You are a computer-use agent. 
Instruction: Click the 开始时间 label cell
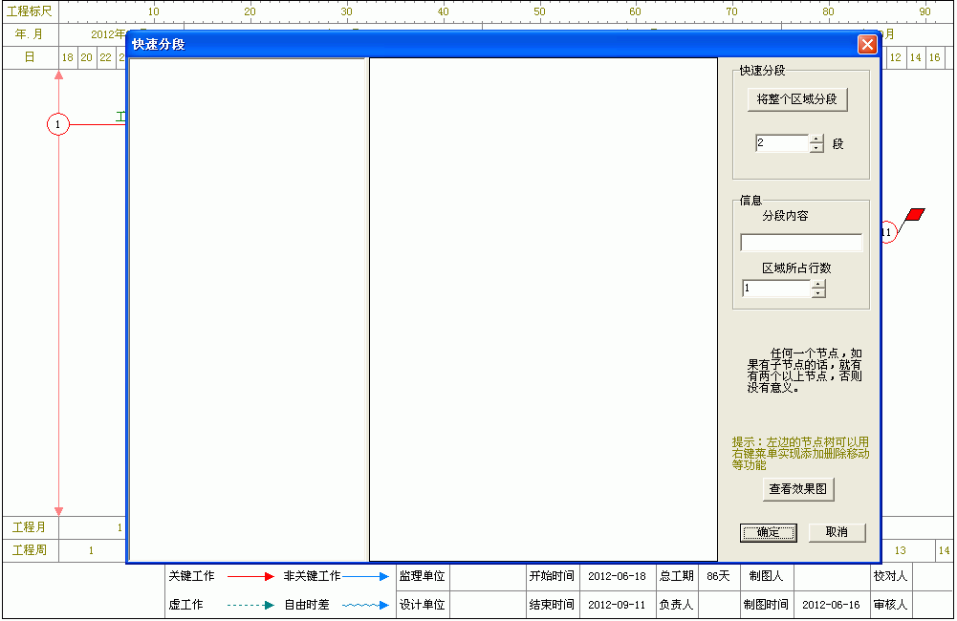(x=552, y=576)
